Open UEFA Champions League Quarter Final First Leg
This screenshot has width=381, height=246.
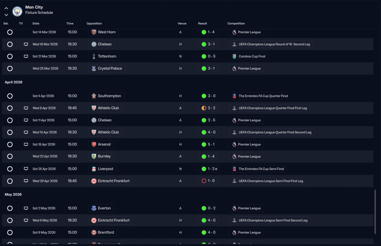(x=269, y=108)
